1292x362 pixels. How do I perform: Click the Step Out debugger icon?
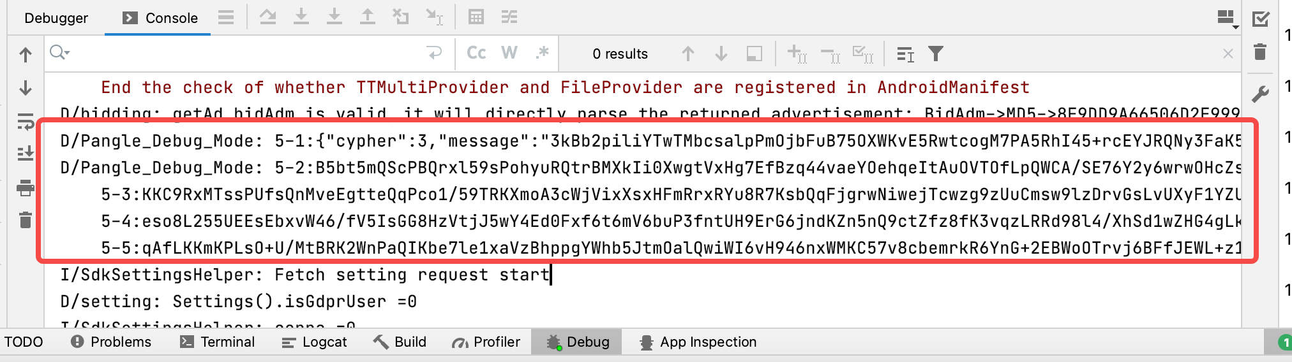click(x=368, y=17)
